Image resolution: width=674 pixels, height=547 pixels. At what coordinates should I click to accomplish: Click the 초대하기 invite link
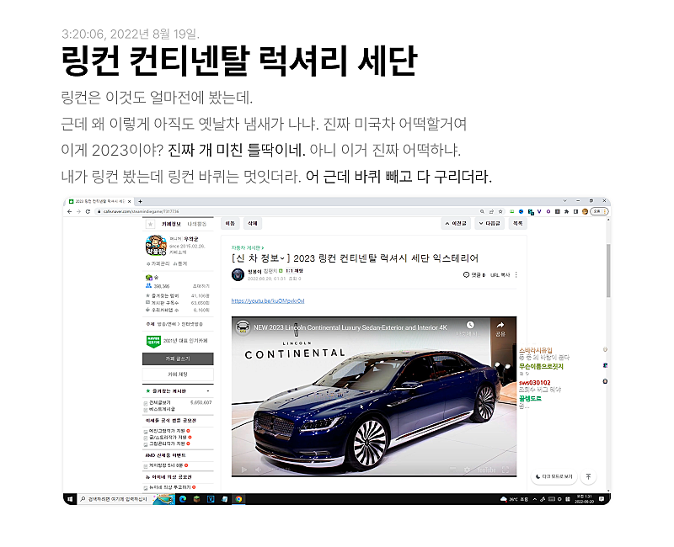[x=201, y=286]
